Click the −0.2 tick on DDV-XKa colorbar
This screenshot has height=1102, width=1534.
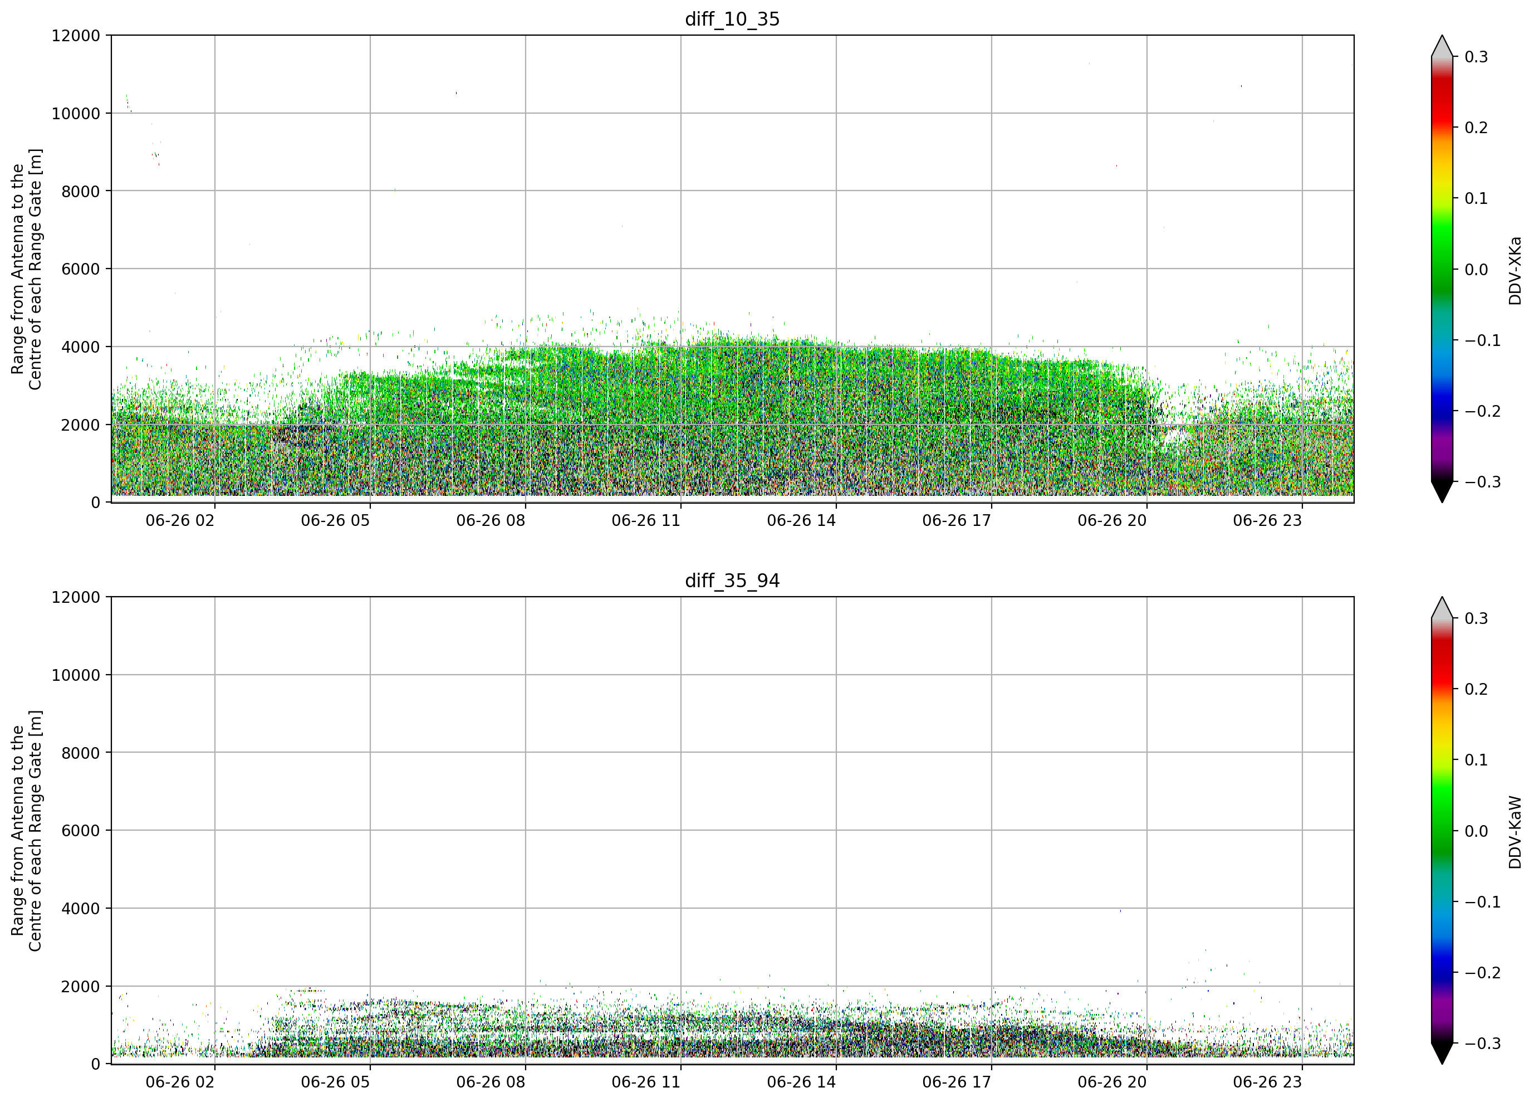pos(1483,412)
